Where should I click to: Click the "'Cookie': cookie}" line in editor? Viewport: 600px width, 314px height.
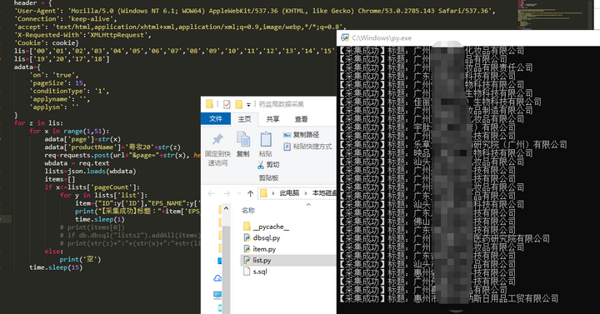tap(47, 42)
